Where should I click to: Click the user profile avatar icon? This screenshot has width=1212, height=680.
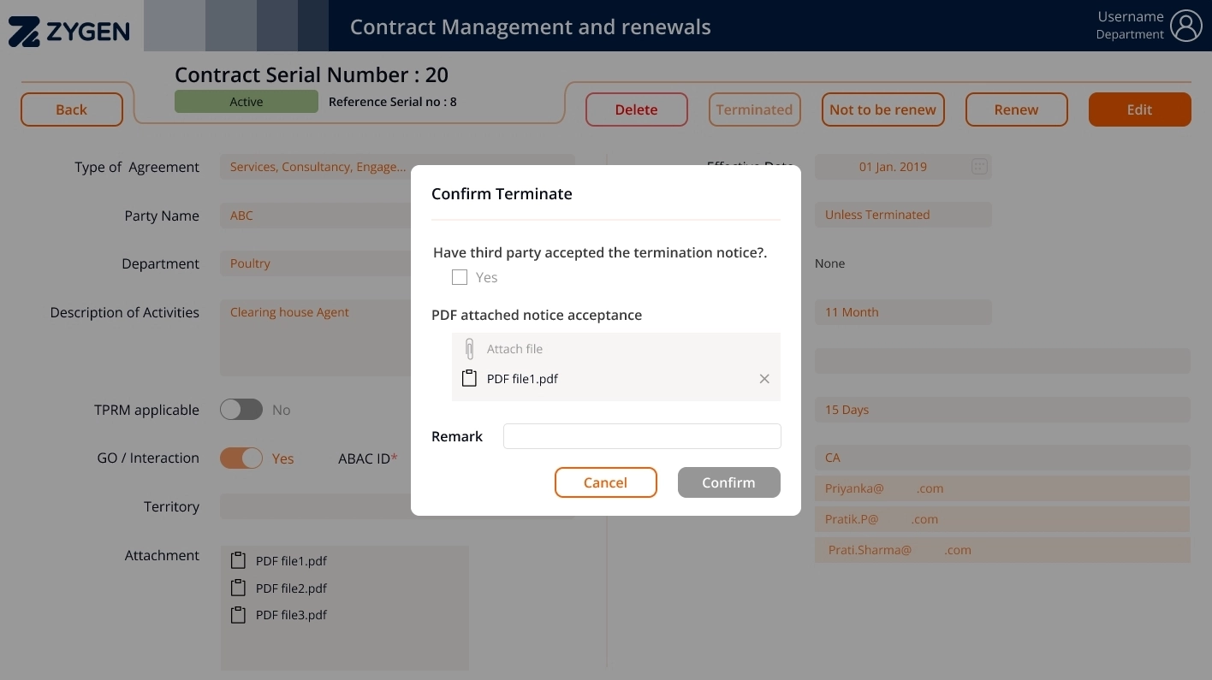click(1186, 26)
